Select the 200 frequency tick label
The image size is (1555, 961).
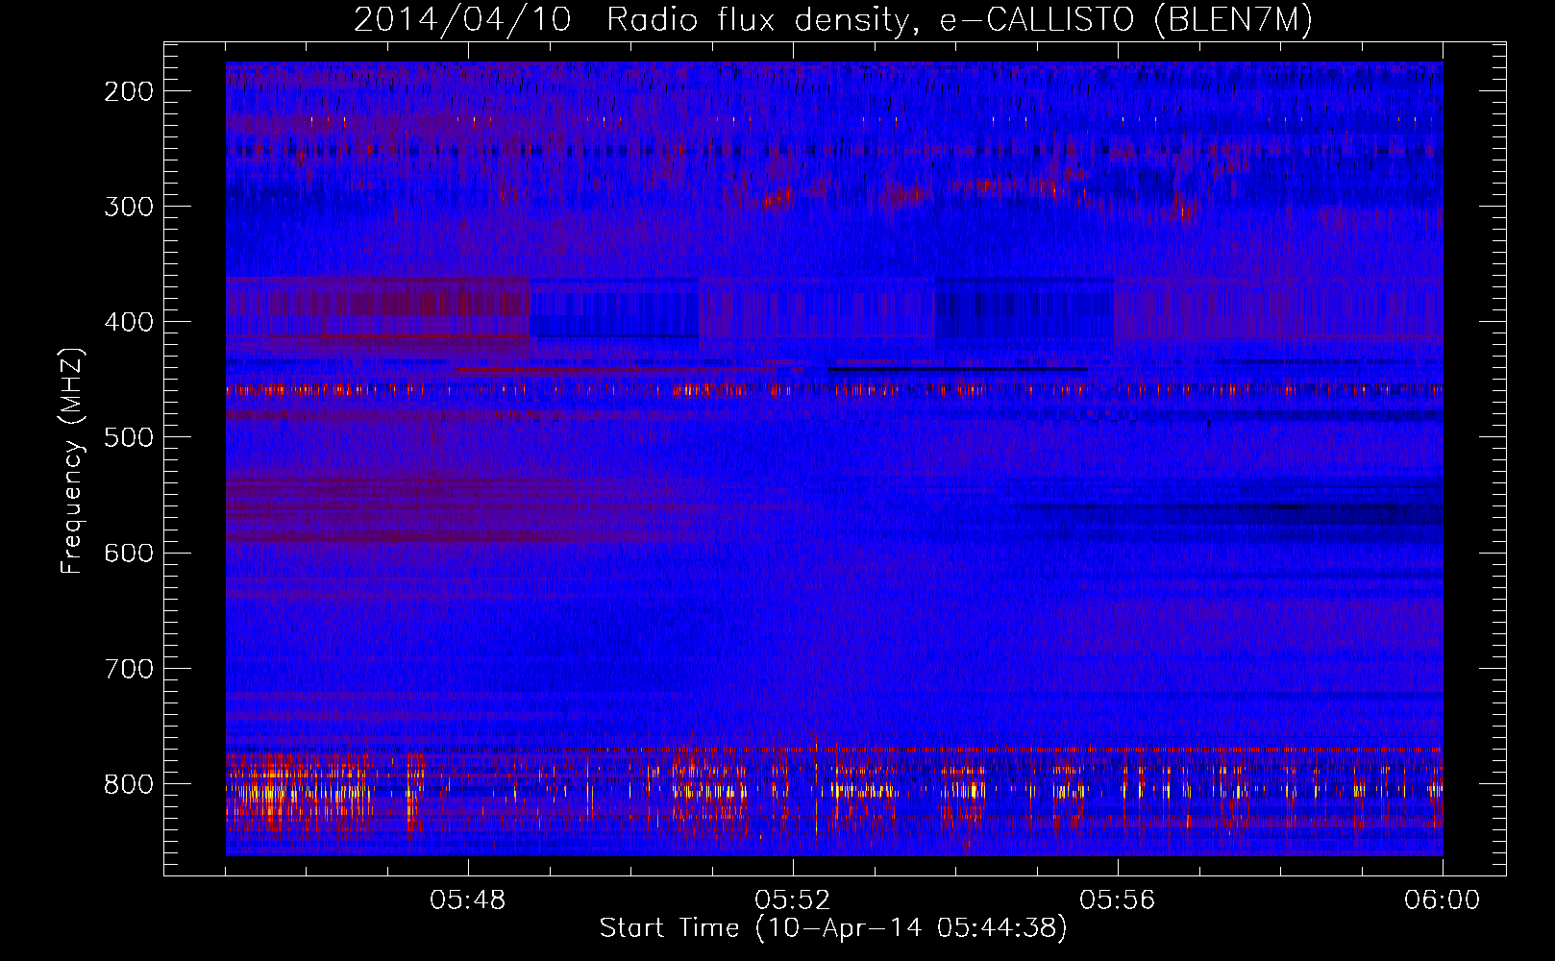click(x=129, y=91)
